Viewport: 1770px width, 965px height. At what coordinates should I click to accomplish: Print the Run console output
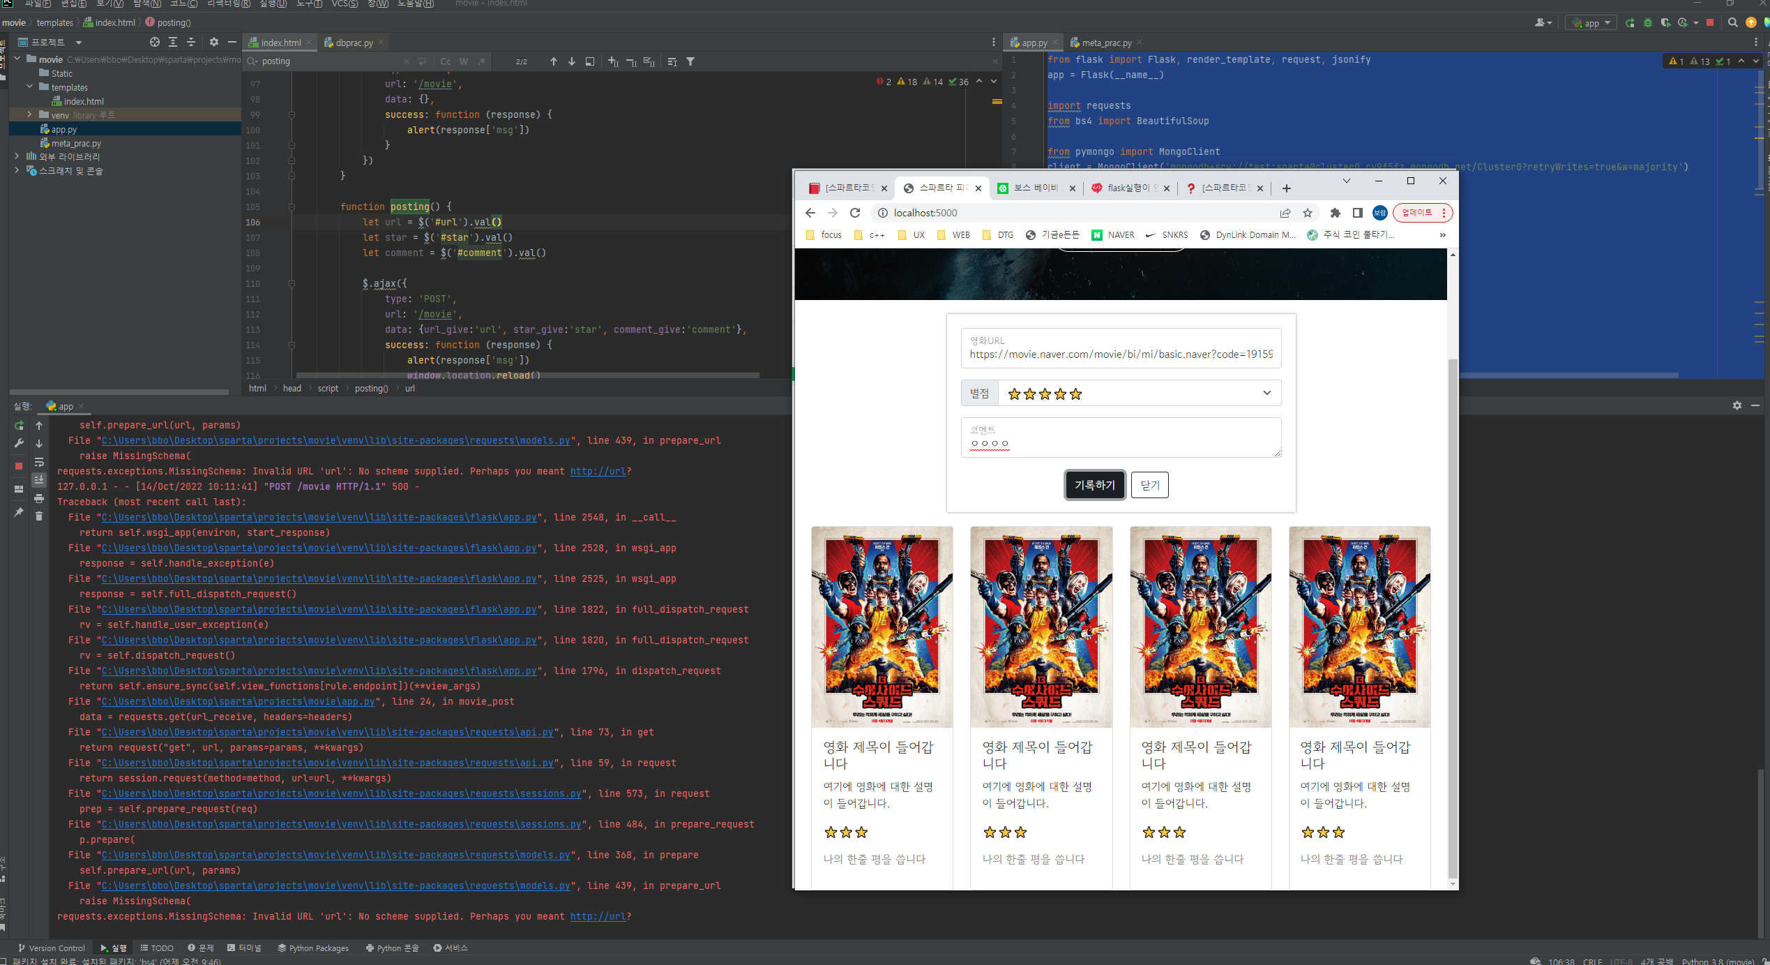(39, 498)
